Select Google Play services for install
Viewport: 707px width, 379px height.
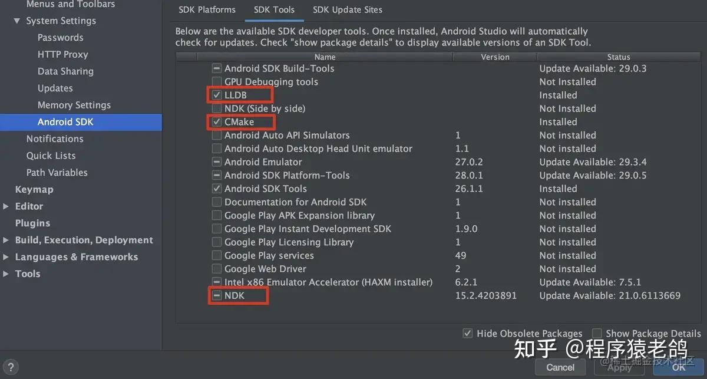(217, 255)
